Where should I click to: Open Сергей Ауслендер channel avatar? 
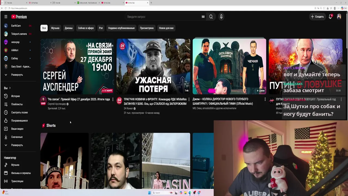(x=43, y=101)
